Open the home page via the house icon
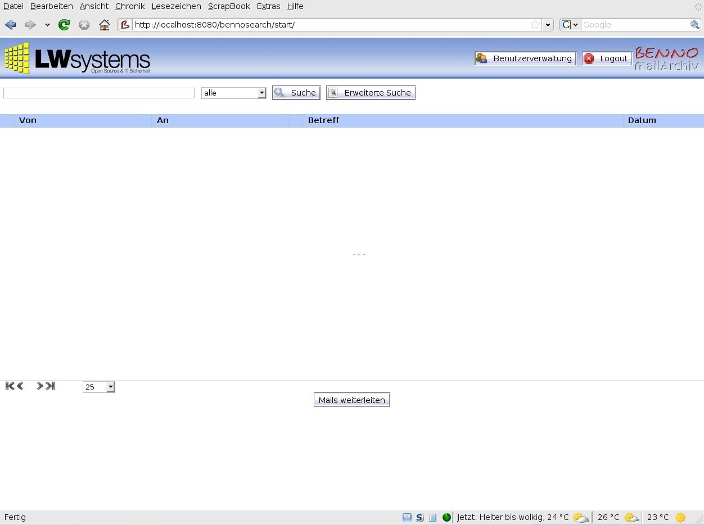The image size is (704, 525). [104, 25]
